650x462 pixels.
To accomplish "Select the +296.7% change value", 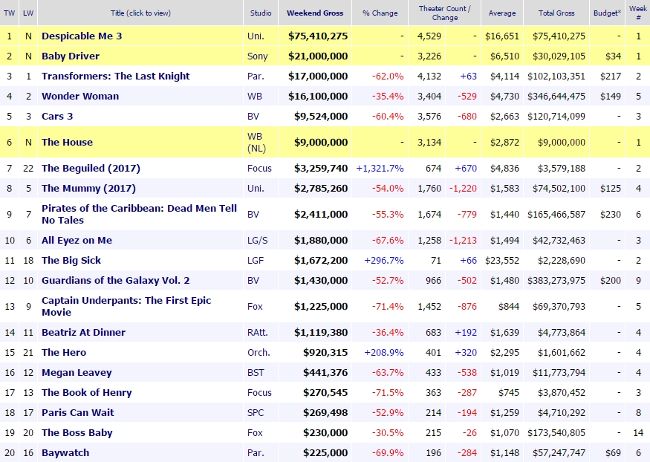I will [384, 260].
